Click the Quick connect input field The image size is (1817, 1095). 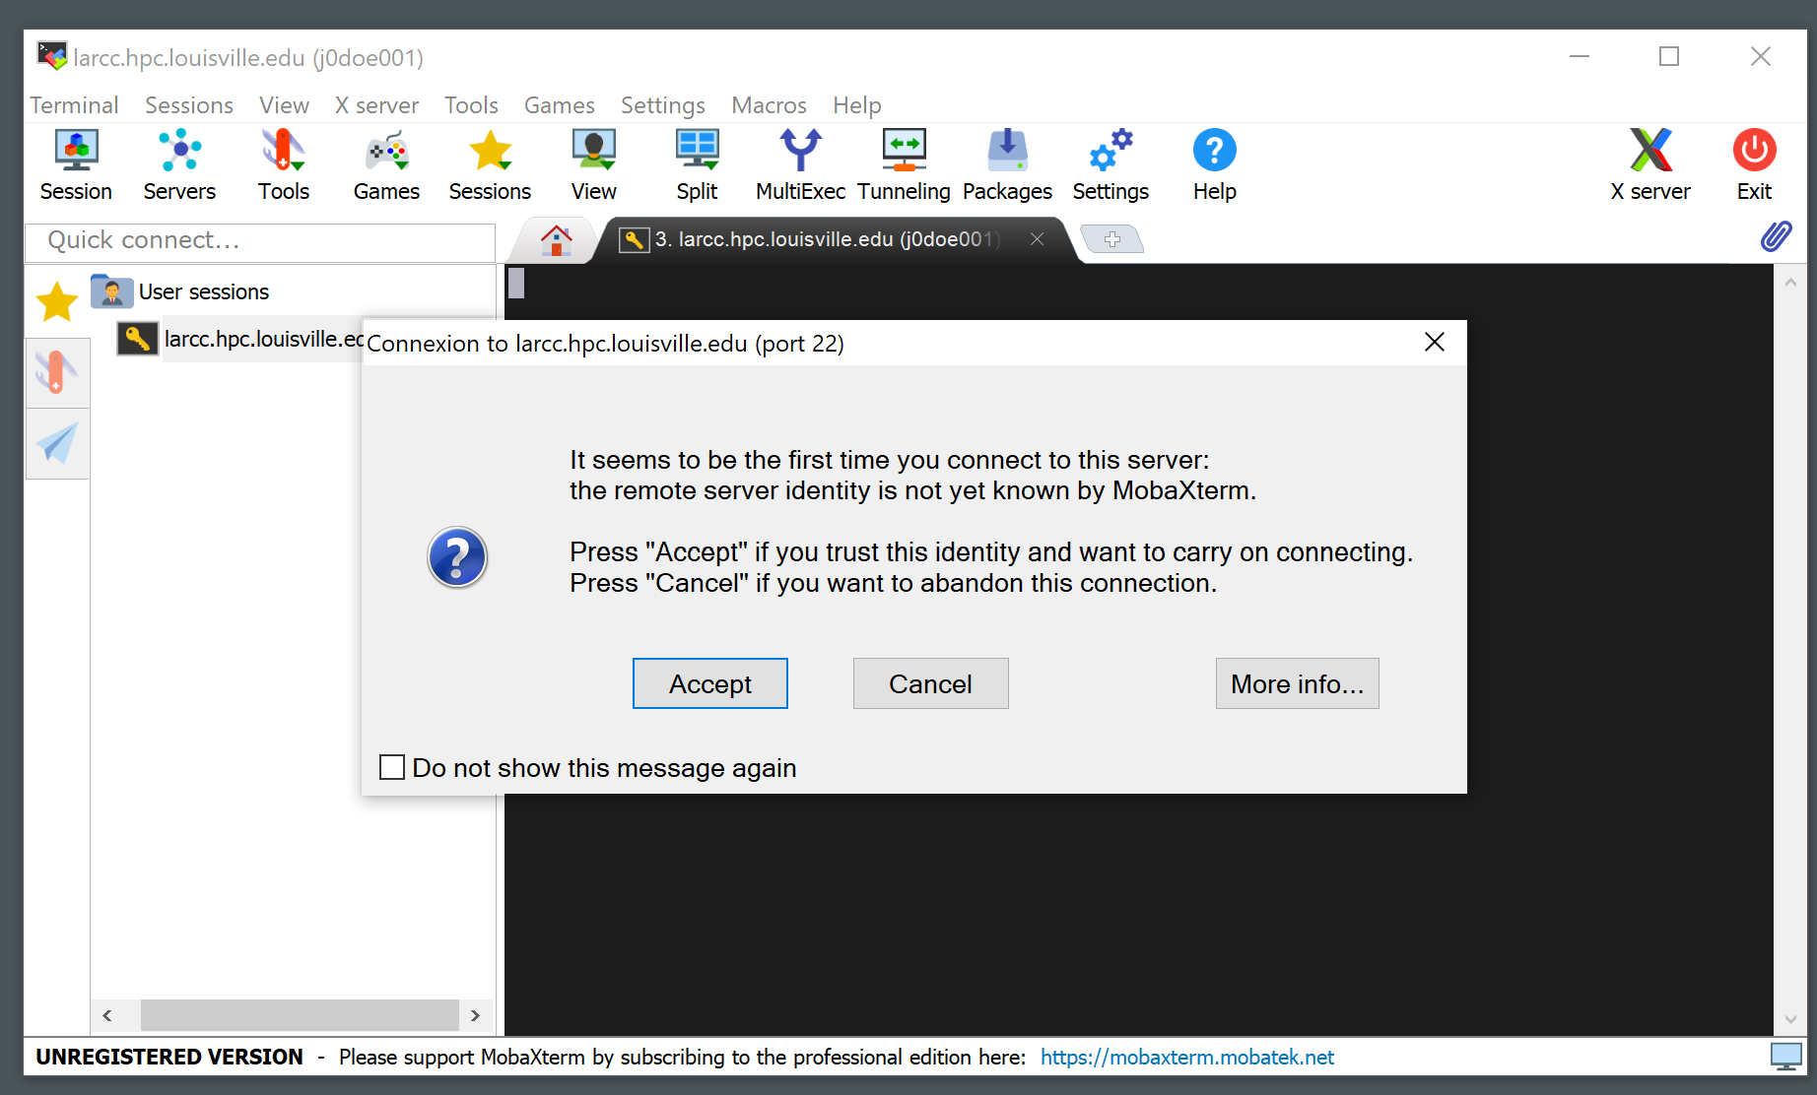click(x=261, y=240)
